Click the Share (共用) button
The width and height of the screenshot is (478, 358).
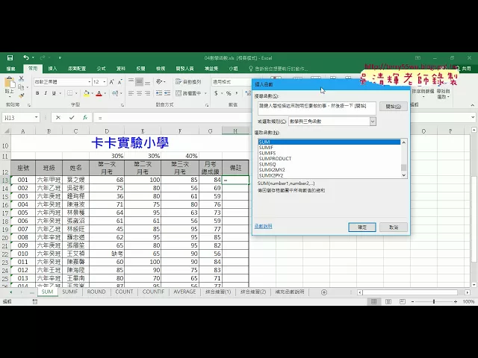coord(463,69)
